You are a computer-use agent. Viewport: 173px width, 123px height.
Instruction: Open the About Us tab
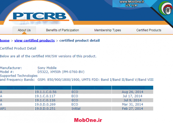(x=24, y=30)
